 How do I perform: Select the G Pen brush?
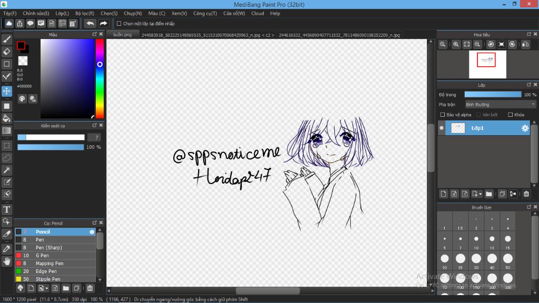pos(55,256)
